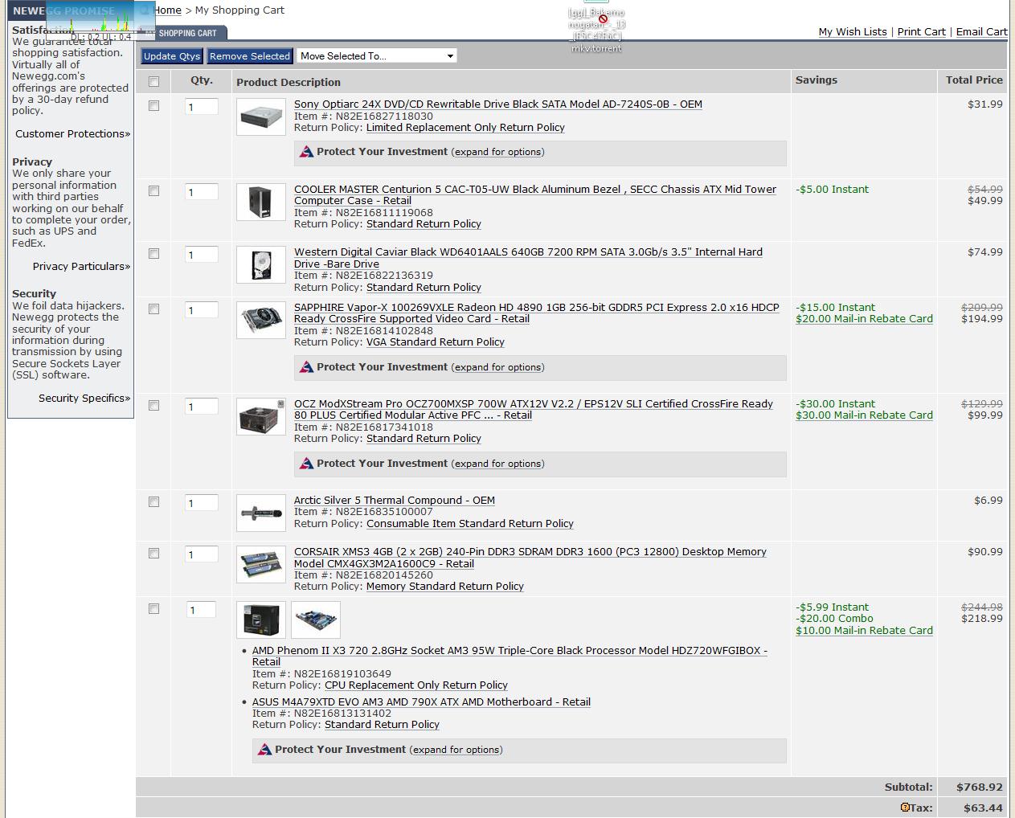Click the Western Digital hard drive thumbnail
Image resolution: width=1015 pixels, height=818 pixels.
click(x=261, y=264)
